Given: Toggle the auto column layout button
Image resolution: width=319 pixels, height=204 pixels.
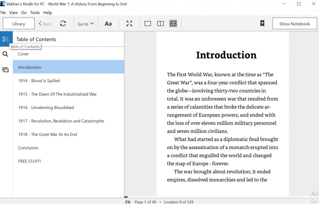Looking at the screenshot, I should (173, 24).
